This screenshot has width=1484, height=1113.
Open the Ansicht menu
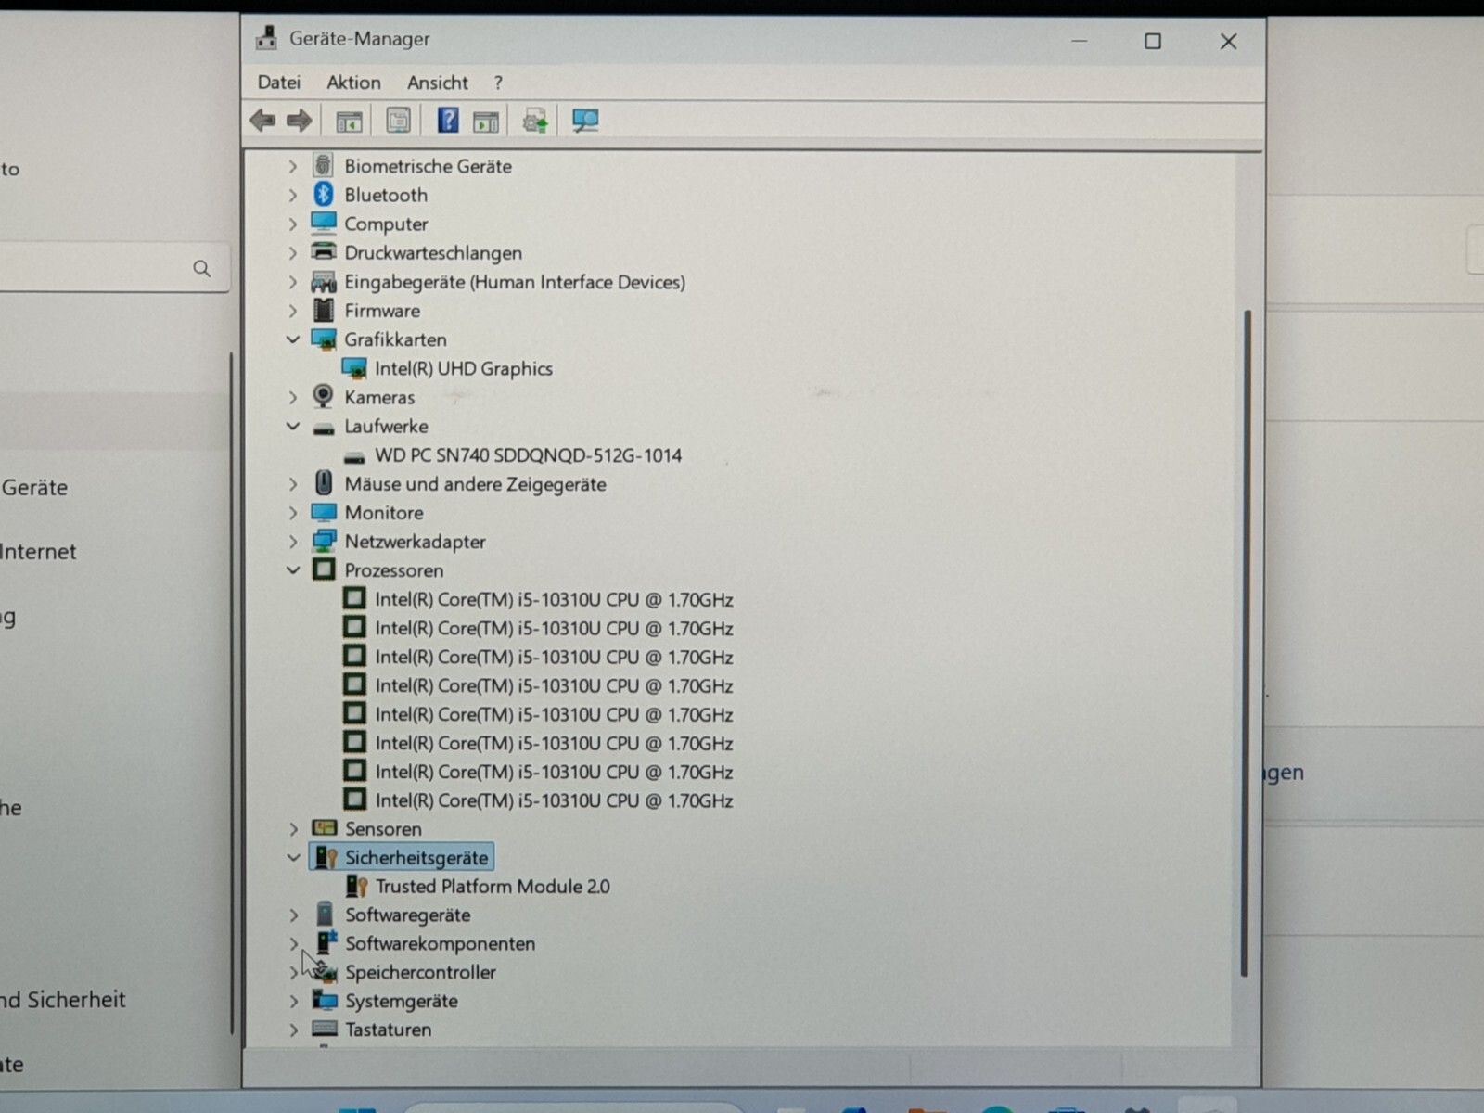click(438, 83)
